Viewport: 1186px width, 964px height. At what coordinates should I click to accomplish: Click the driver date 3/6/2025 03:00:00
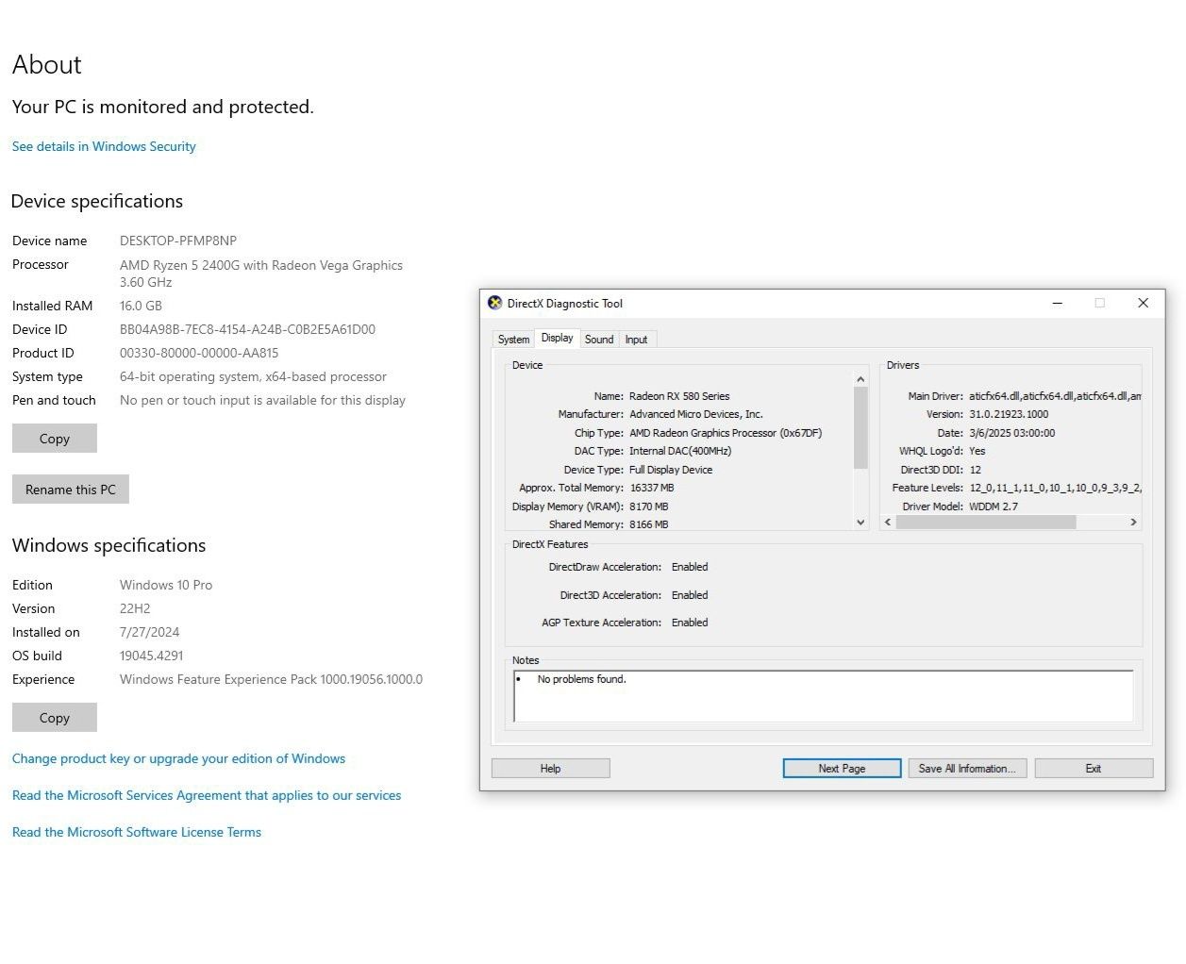point(1011,433)
